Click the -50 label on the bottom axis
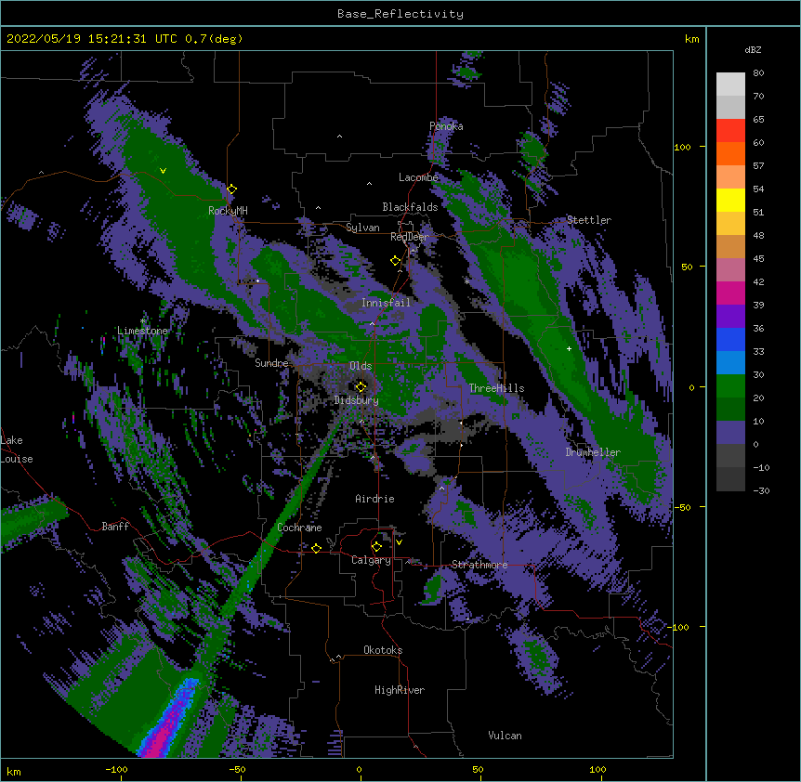 pos(237,769)
